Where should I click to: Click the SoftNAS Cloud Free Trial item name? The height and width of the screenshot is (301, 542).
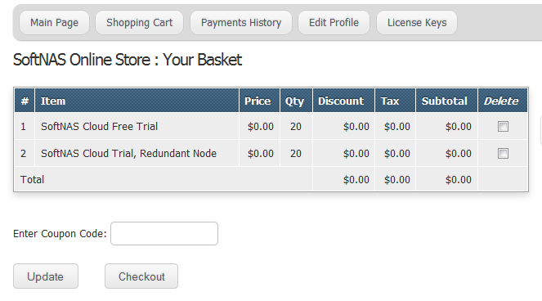click(x=99, y=127)
